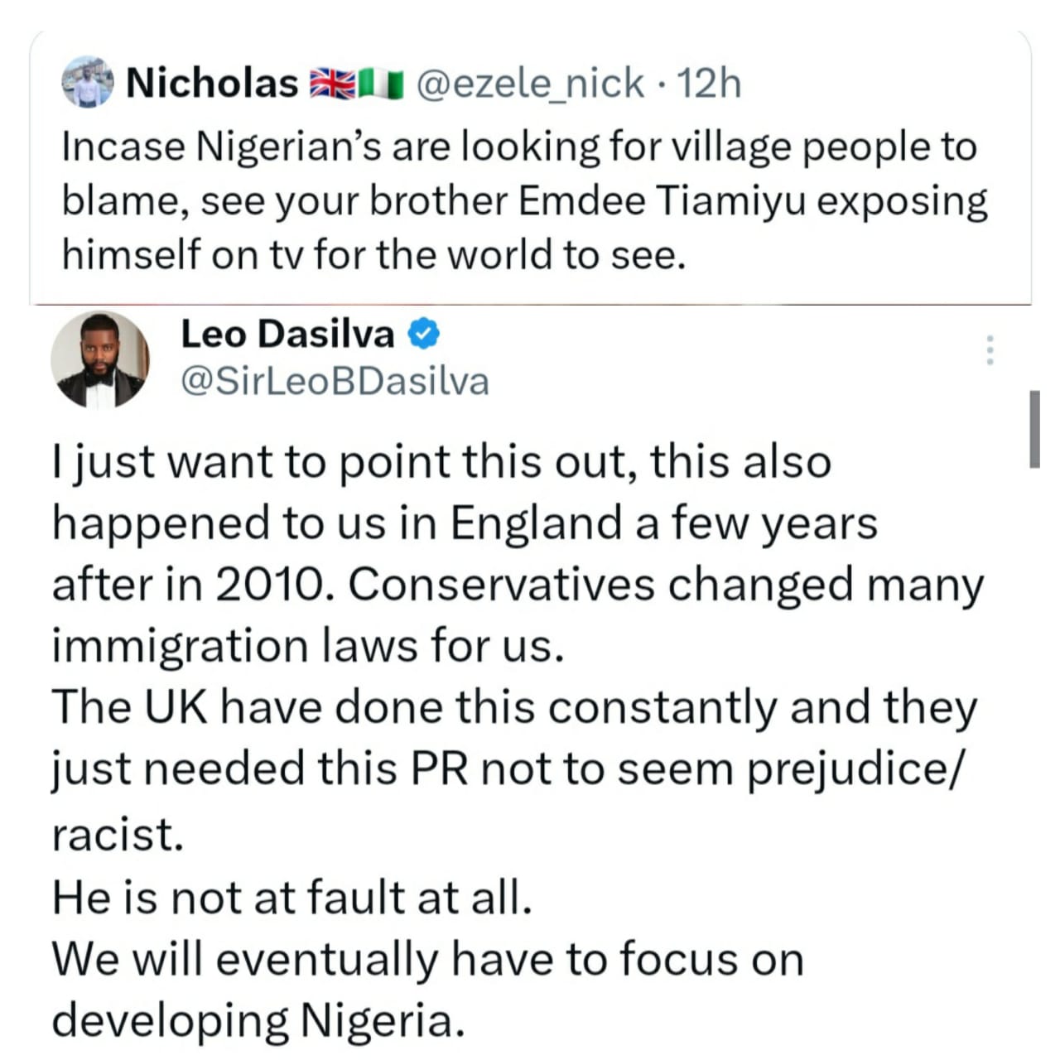
Task: Click the line 'I just want to point this out'
Action: coord(441,461)
